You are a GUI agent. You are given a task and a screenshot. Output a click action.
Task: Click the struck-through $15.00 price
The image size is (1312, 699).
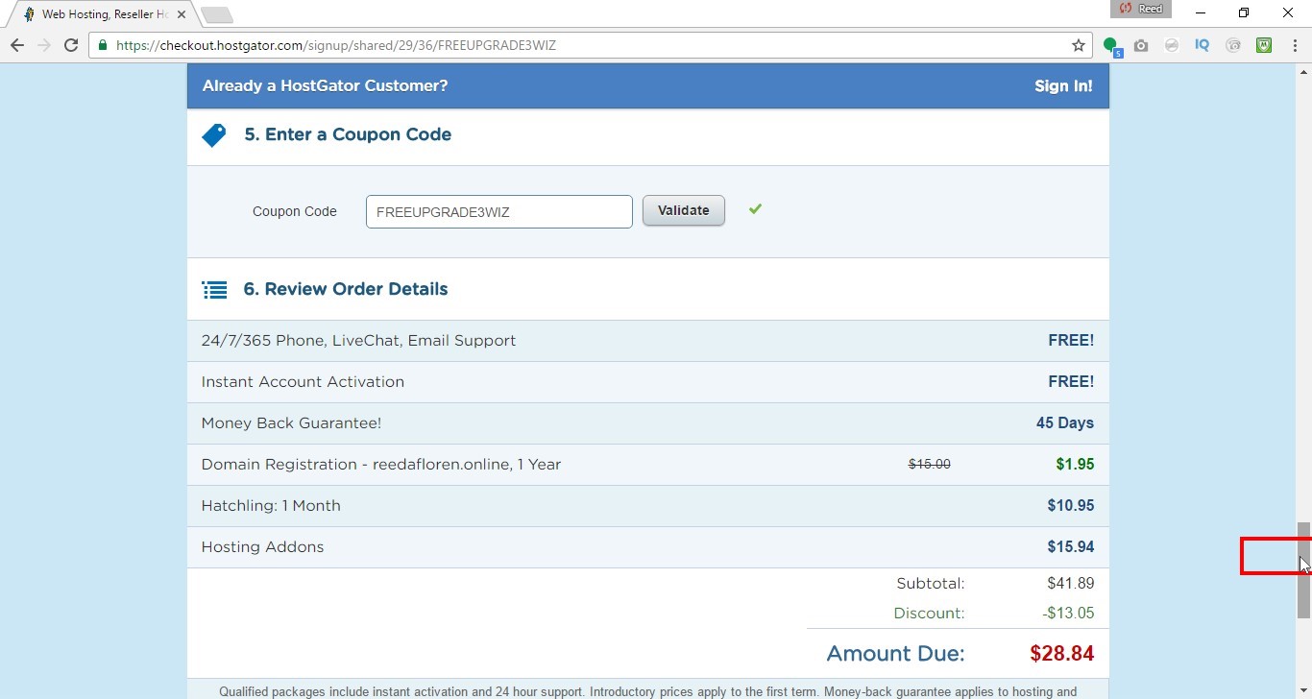coord(930,465)
